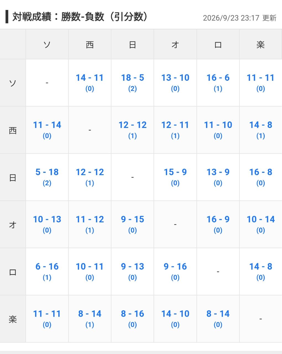Open the ソ vs 楽 record 11 - 11
The height and width of the screenshot is (354, 282).
[x=260, y=82]
